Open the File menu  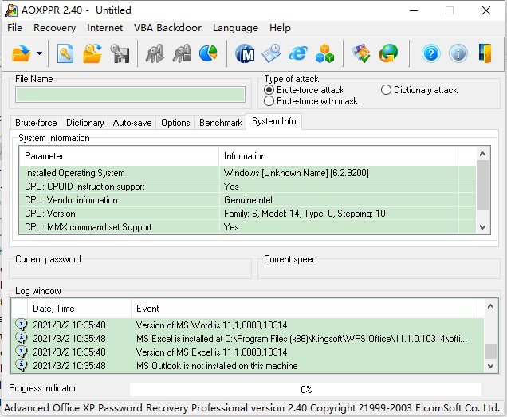pyautogui.click(x=14, y=28)
